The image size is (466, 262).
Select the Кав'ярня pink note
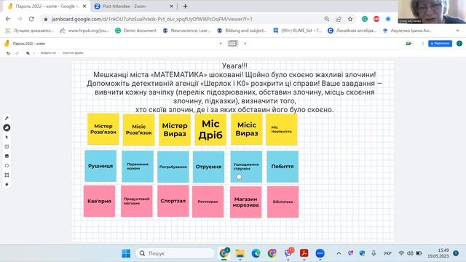pyautogui.click(x=99, y=201)
